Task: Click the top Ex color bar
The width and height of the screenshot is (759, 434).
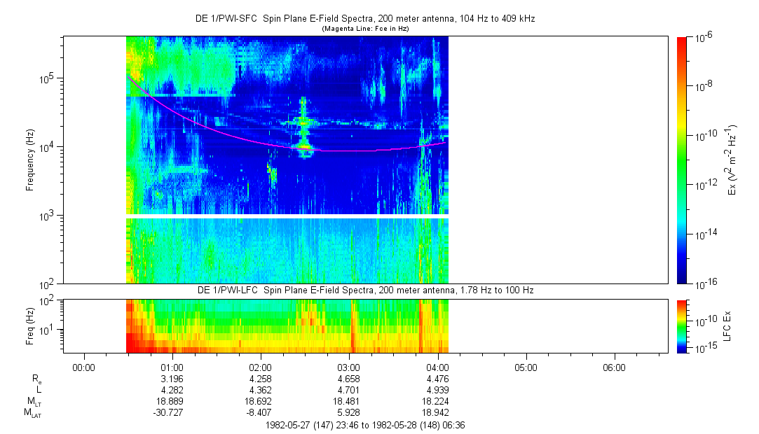Action: coord(682,160)
